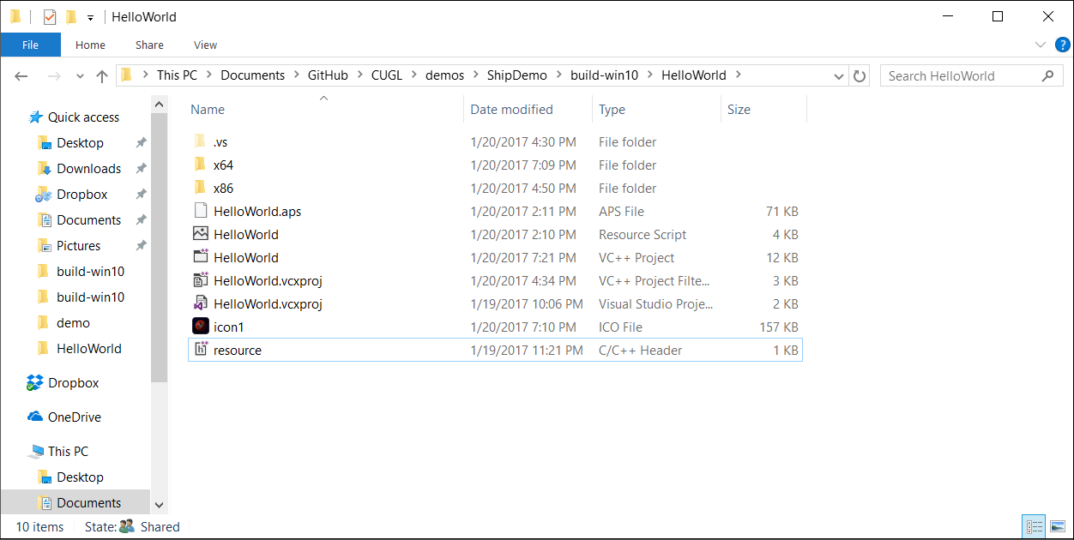Switch to Details view layout

(1034, 526)
